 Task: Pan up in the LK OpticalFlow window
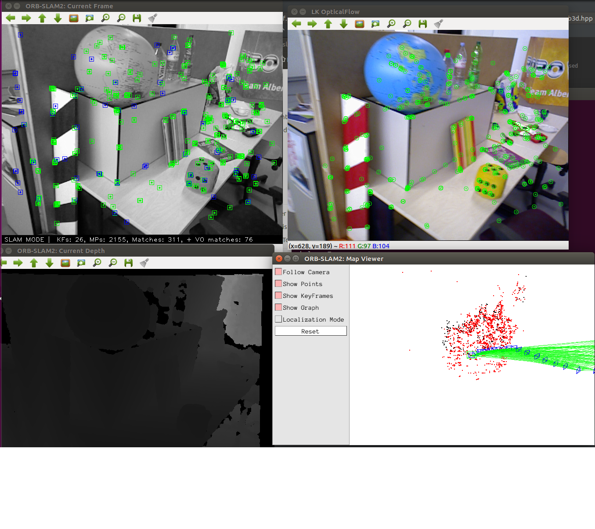pos(328,24)
